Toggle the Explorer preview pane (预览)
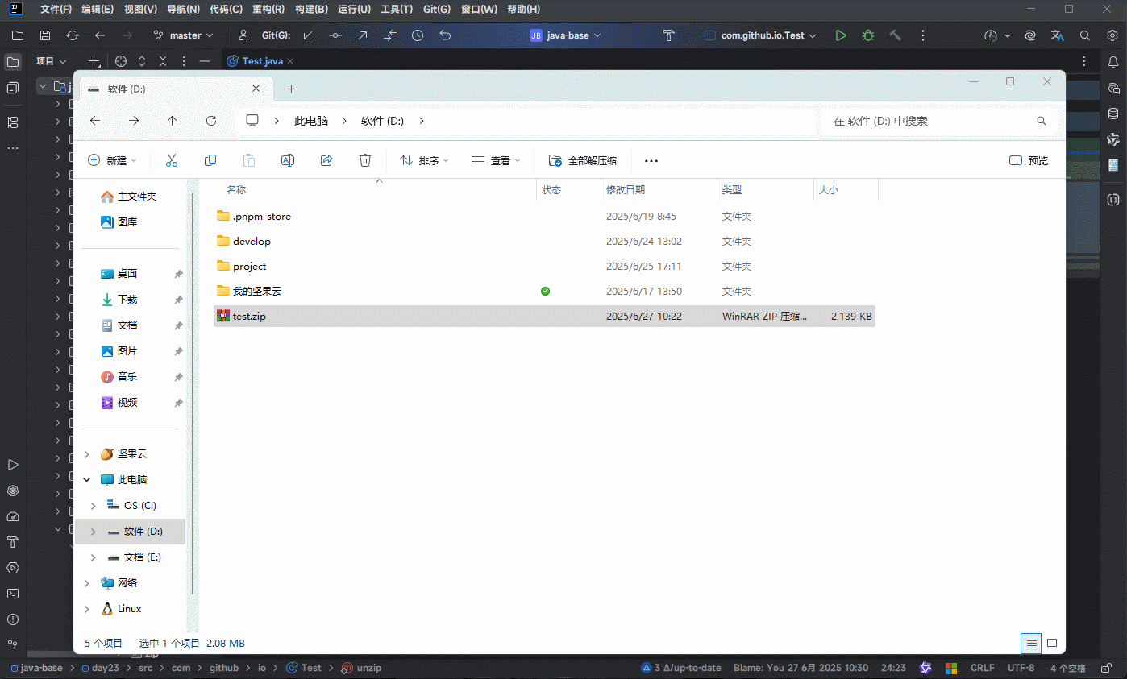Screen dimensions: 1127x679 [1029, 160]
